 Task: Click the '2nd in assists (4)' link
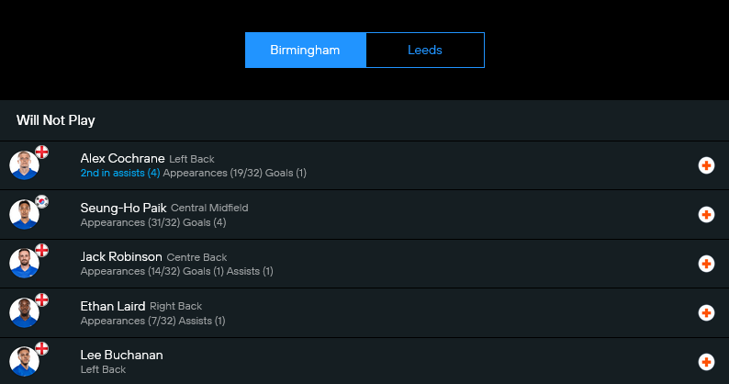click(x=119, y=173)
